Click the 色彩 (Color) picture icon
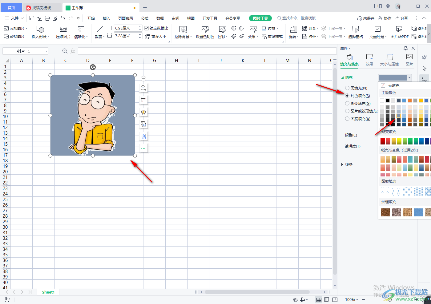 [223, 29]
